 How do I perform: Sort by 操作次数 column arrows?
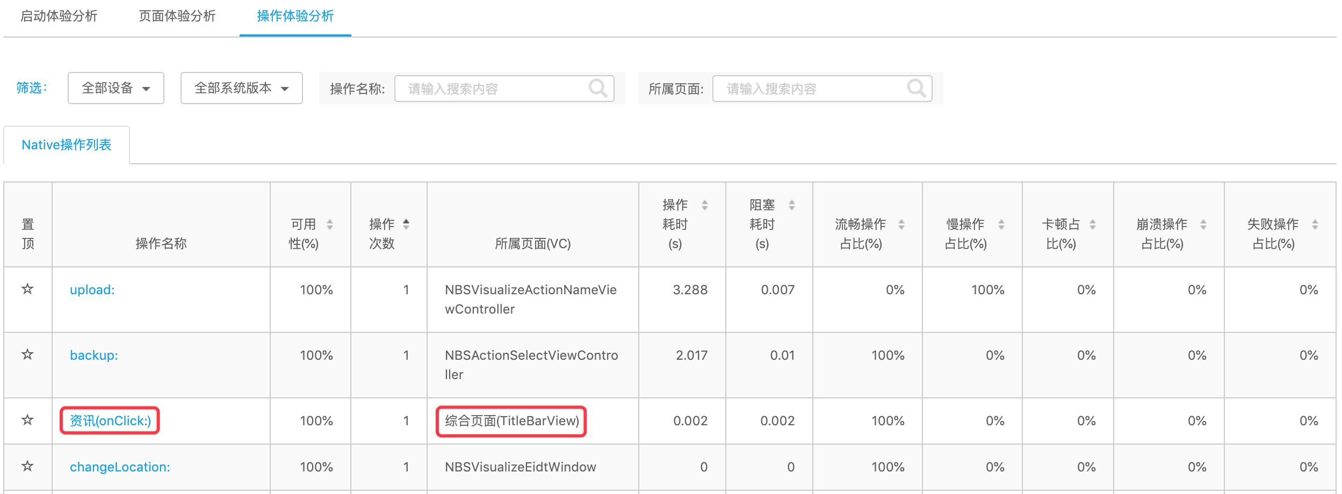pos(406,224)
